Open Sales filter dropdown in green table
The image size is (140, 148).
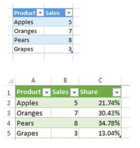click(74, 92)
